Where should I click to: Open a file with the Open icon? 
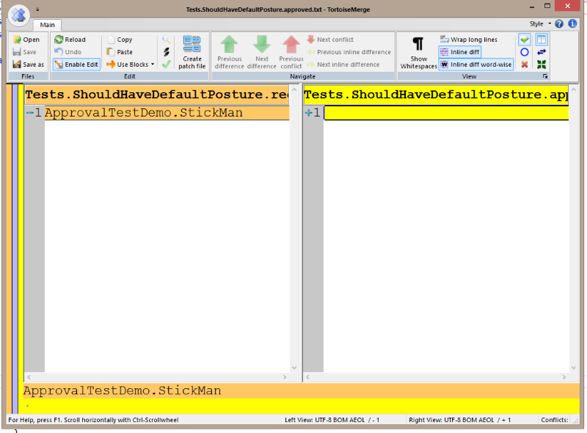26,39
